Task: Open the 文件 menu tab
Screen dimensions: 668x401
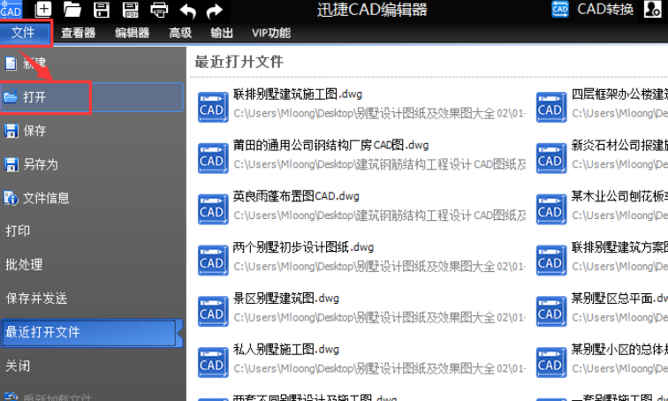Action: 24,33
